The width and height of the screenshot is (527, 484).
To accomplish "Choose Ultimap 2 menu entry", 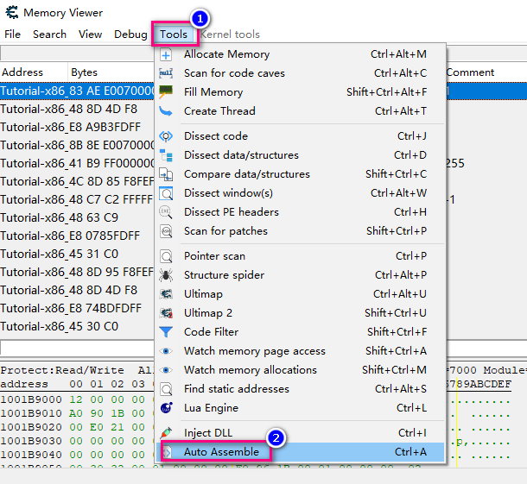I will point(300,313).
